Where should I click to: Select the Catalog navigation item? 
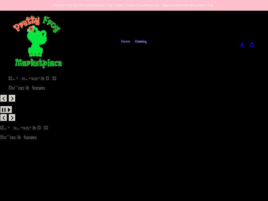141,41
